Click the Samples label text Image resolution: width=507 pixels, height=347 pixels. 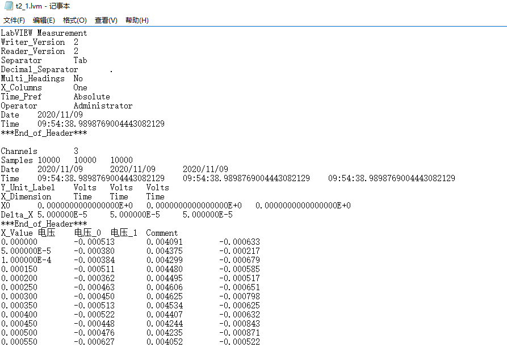[x=17, y=160]
